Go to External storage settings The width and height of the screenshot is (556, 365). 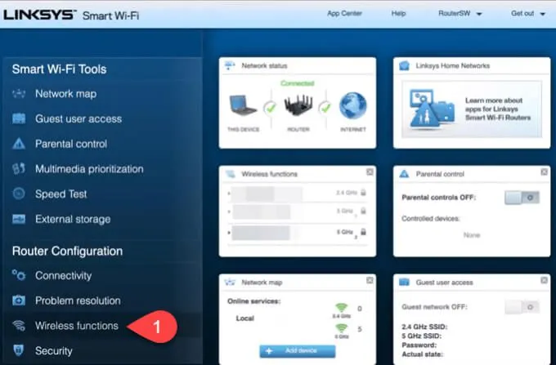click(73, 219)
